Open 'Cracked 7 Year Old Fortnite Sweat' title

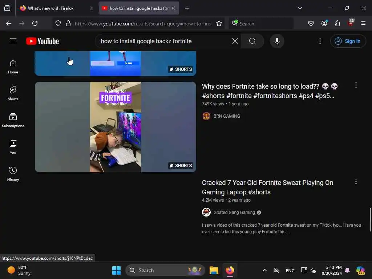tap(267, 187)
